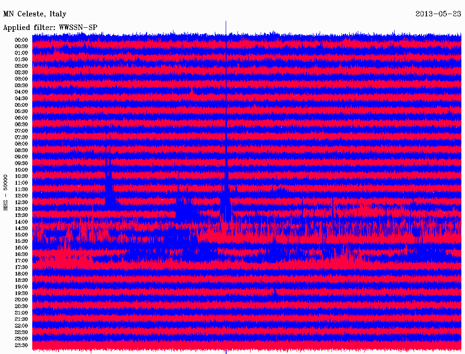Click the 06:30 time label

21,124
